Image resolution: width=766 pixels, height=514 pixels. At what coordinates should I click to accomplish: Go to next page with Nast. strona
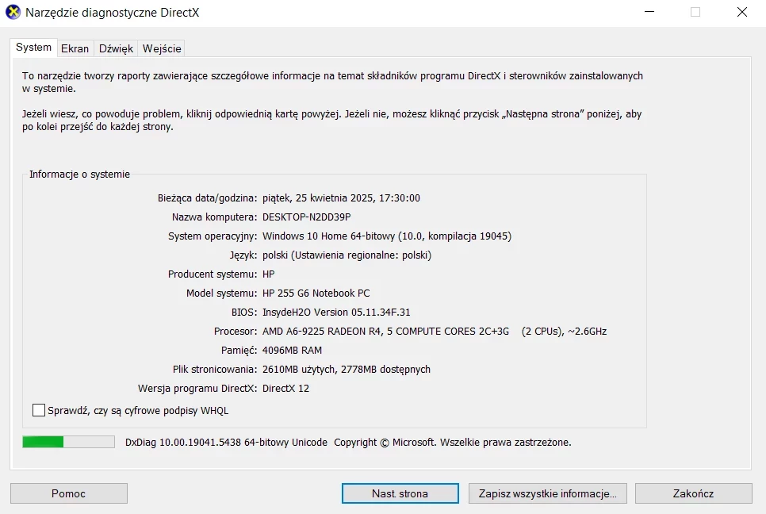(x=400, y=493)
